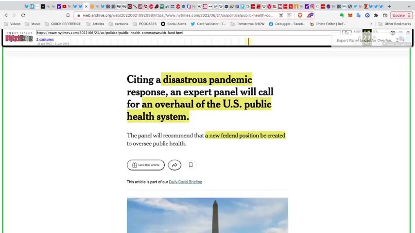Click the Wayback Machine URL input field

pyautogui.click(x=188, y=33)
